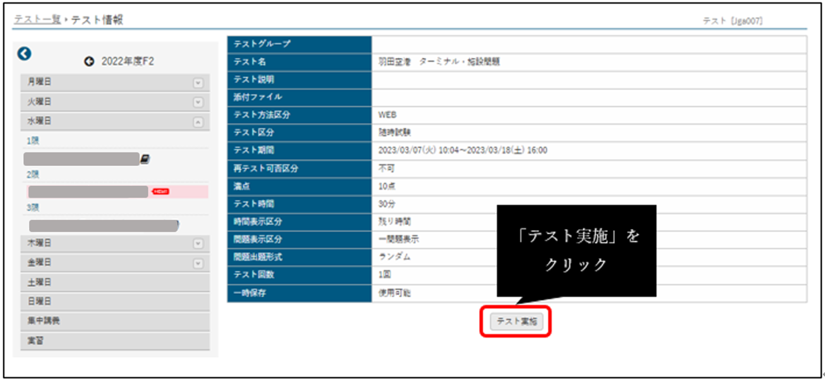Collapse sidebar with the blue back arrow

click(x=25, y=53)
